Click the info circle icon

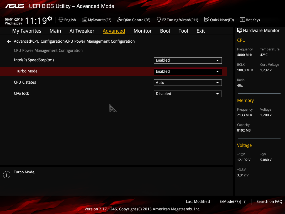click(x=7, y=175)
